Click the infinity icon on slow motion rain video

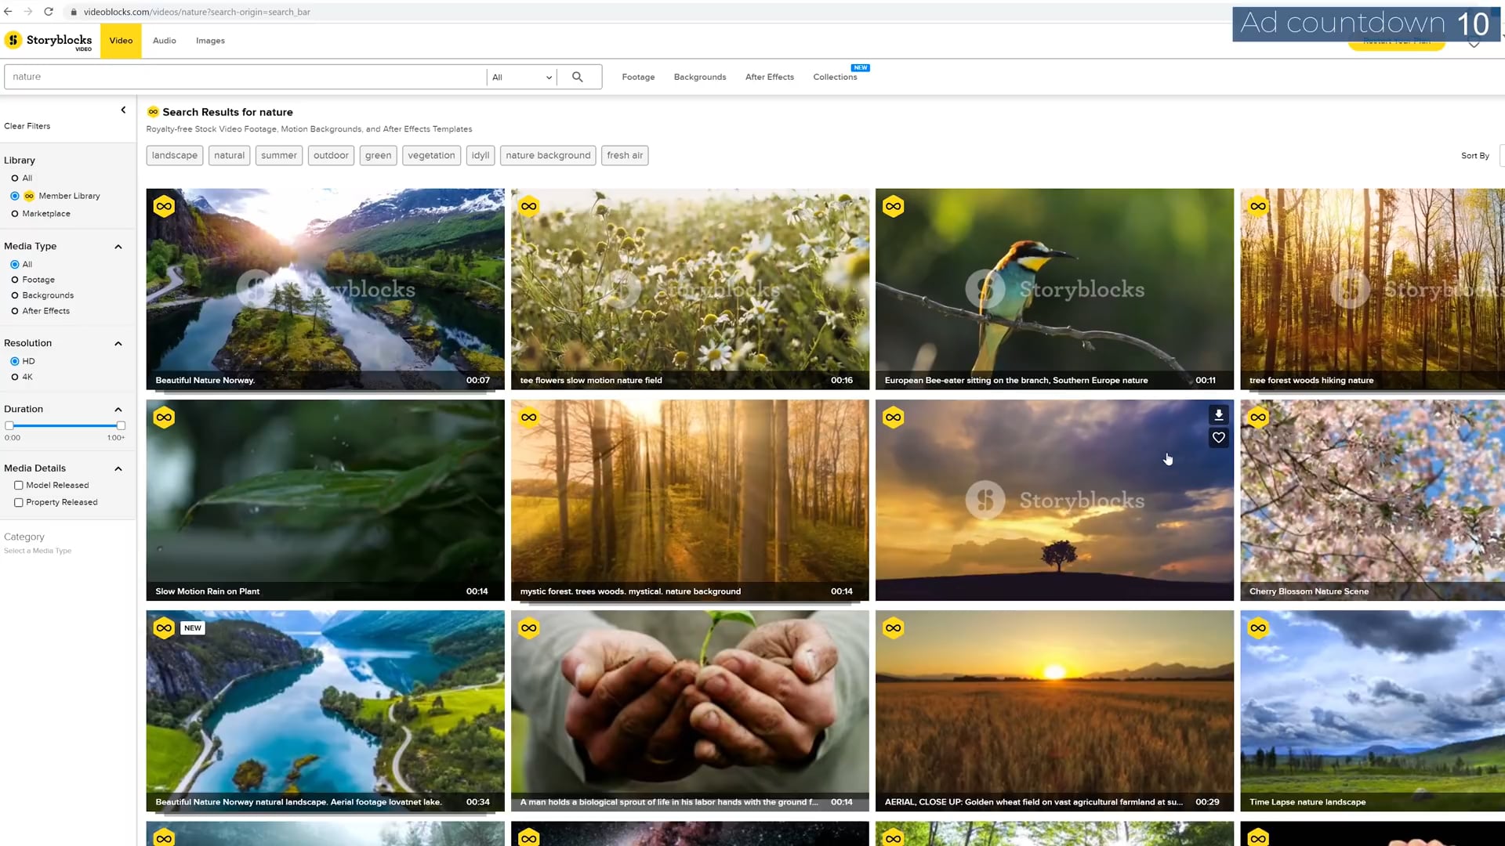[x=163, y=416]
